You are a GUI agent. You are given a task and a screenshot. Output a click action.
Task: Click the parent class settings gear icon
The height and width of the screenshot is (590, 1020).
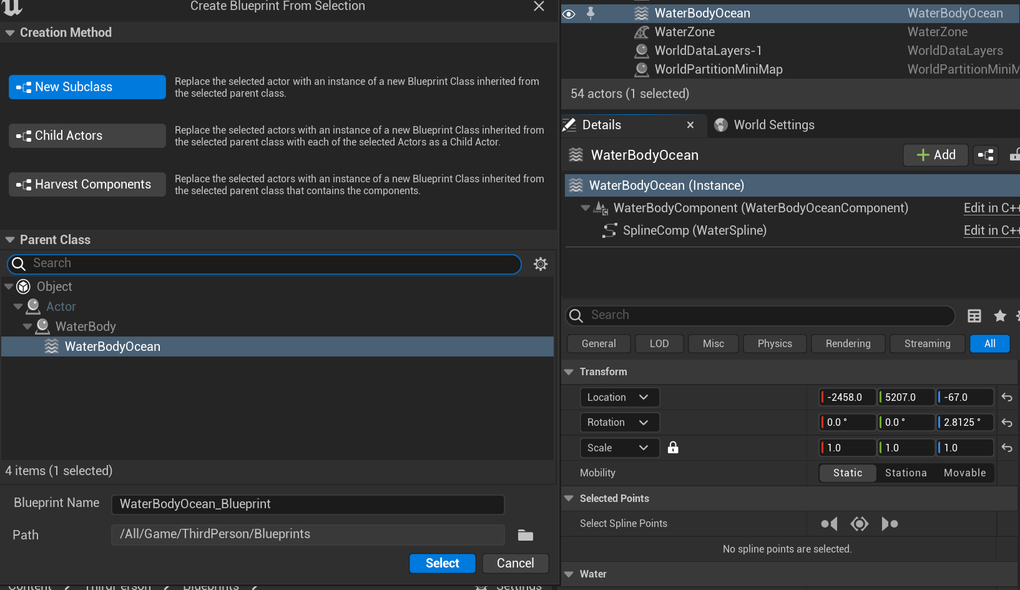coord(541,264)
